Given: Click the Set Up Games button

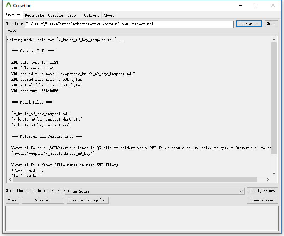Looking at the screenshot, I should [262, 190].
